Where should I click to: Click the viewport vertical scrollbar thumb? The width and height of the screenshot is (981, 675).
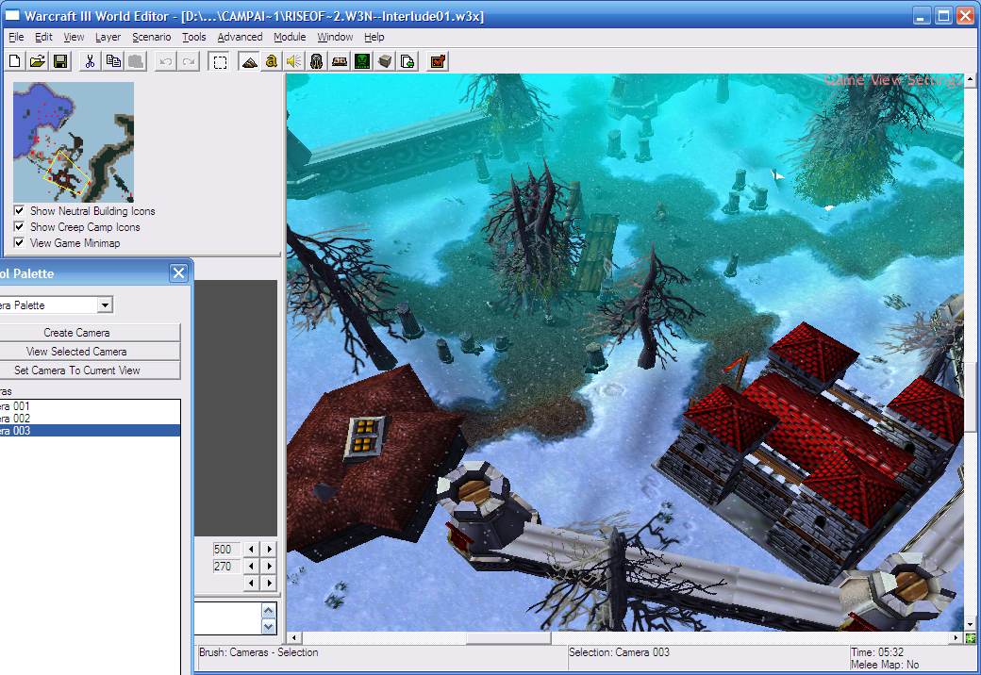pyautogui.click(x=971, y=397)
